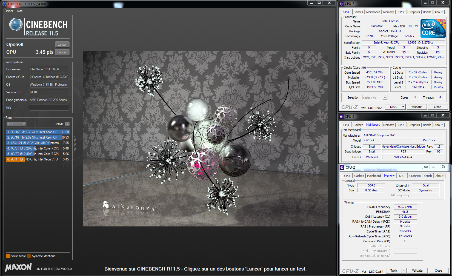The image size is (452, 276).
Task: Launch the OpenGL test with Lancer
Action: (62, 45)
